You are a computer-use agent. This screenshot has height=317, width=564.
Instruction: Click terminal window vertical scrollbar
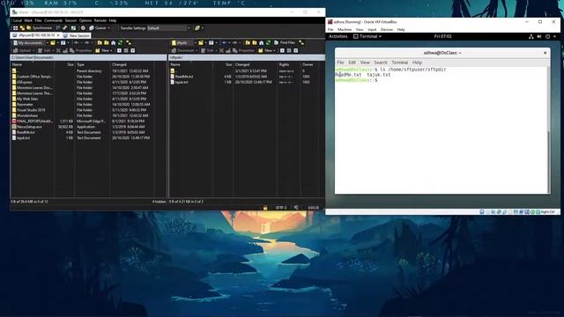click(x=548, y=162)
